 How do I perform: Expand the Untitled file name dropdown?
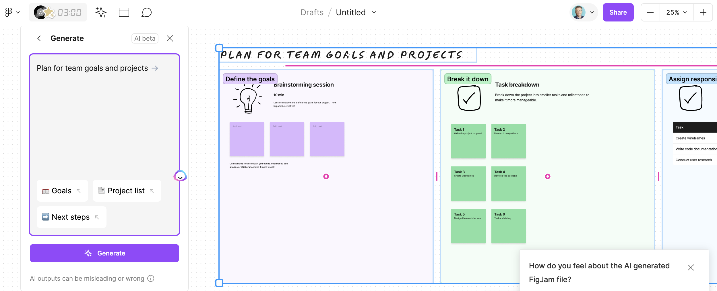pos(374,12)
